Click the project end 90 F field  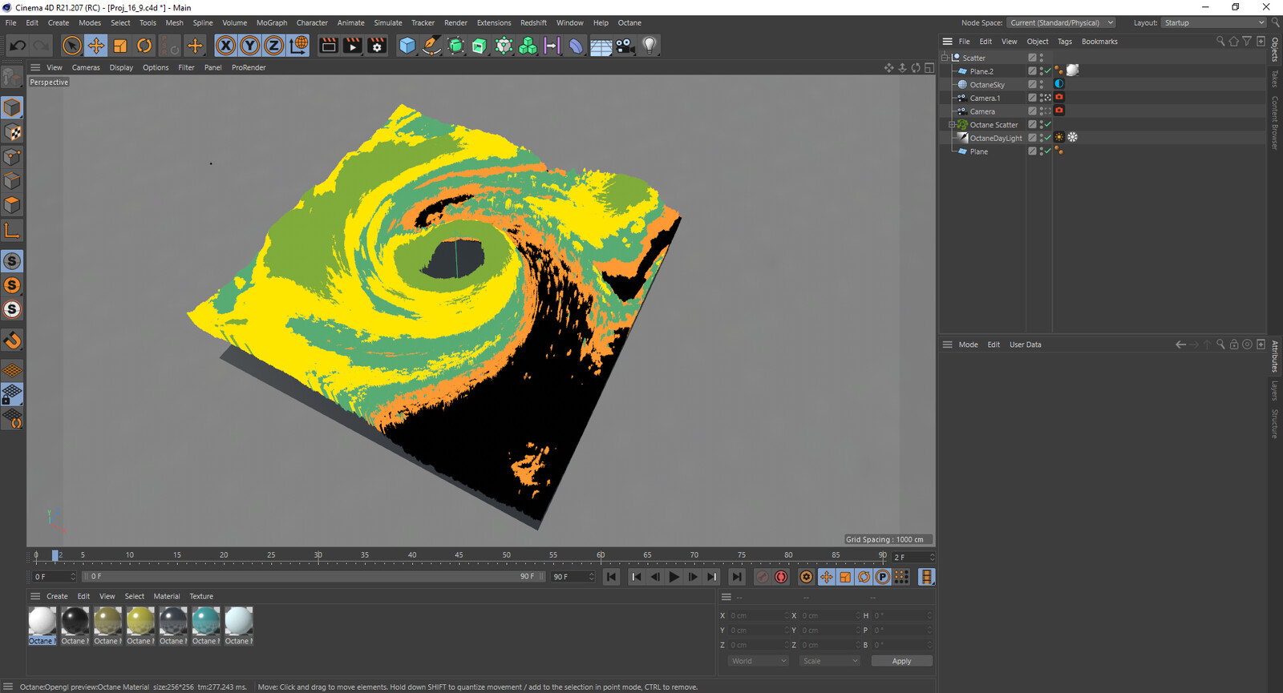[572, 577]
